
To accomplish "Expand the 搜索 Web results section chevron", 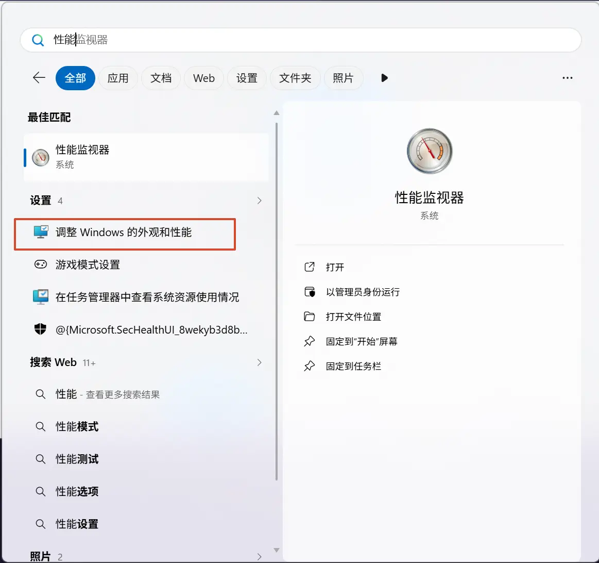I will [x=260, y=362].
